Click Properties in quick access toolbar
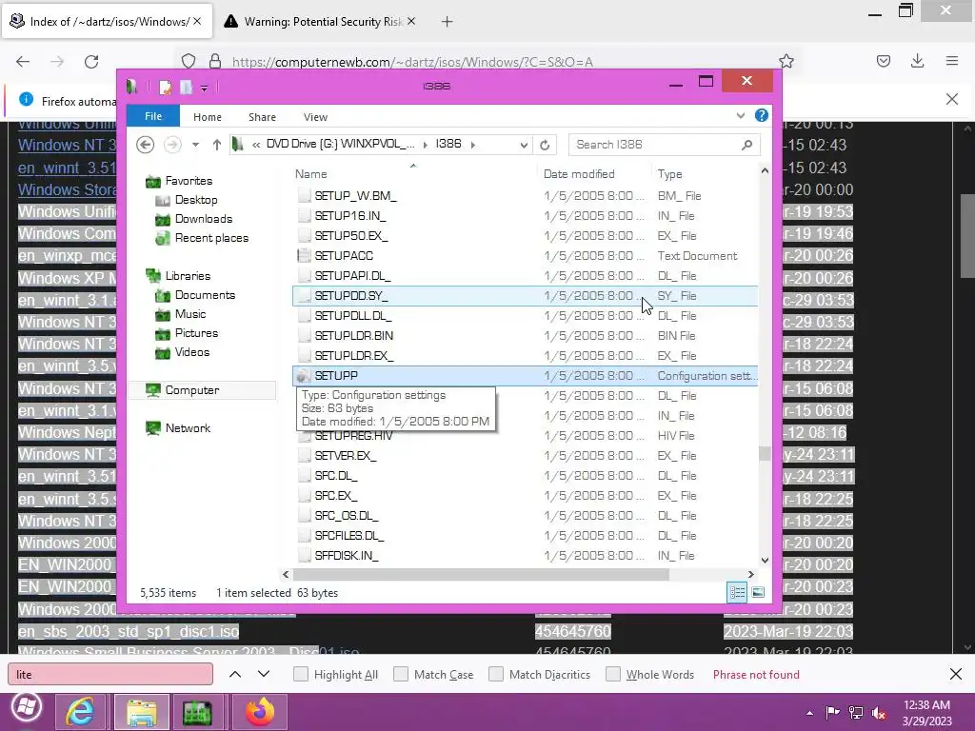The height and width of the screenshot is (731, 975). pos(165,88)
